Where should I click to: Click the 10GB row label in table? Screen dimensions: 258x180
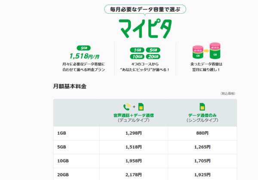tap(63, 161)
